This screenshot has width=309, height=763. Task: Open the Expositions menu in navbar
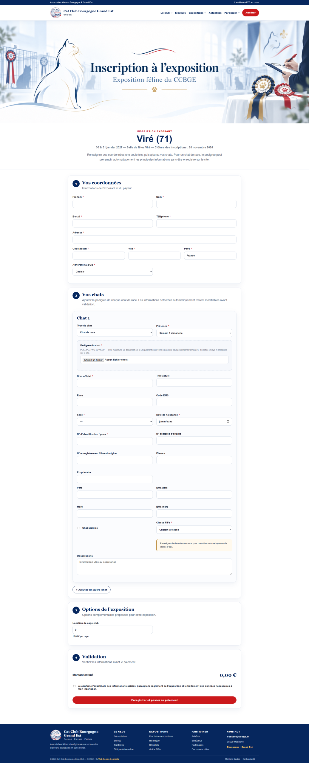pos(197,13)
